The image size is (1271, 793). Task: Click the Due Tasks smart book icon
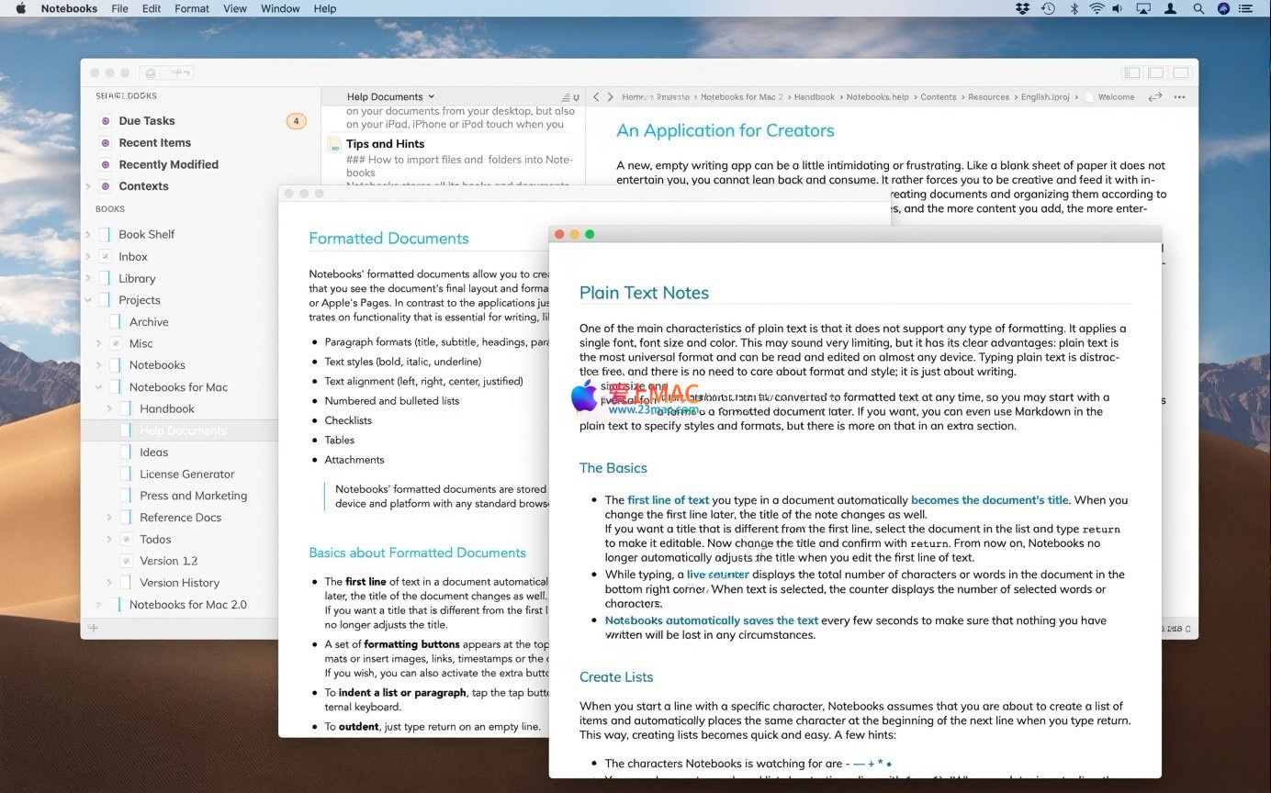106,120
